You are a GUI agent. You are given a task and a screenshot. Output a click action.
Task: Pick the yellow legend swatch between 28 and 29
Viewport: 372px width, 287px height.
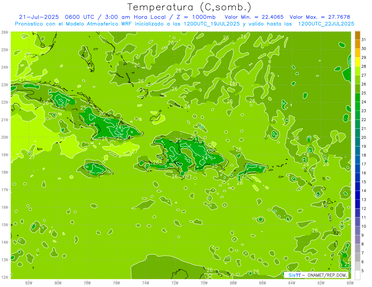point(357,62)
